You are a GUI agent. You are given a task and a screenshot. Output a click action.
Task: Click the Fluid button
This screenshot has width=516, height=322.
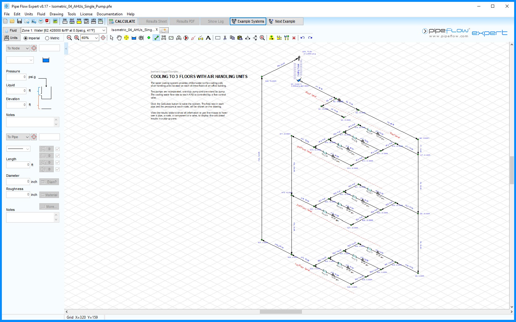(x=11, y=30)
